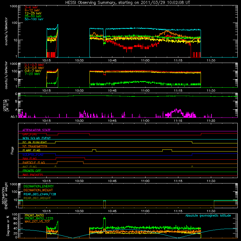The image size is (241, 241).
Task: Click the 'Absolute geomagnetic latitude' label
Action: pyautogui.click(x=208, y=216)
